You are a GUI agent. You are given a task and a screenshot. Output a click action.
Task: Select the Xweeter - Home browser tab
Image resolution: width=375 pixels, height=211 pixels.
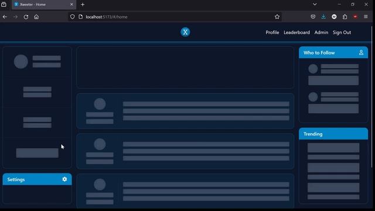pos(44,5)
